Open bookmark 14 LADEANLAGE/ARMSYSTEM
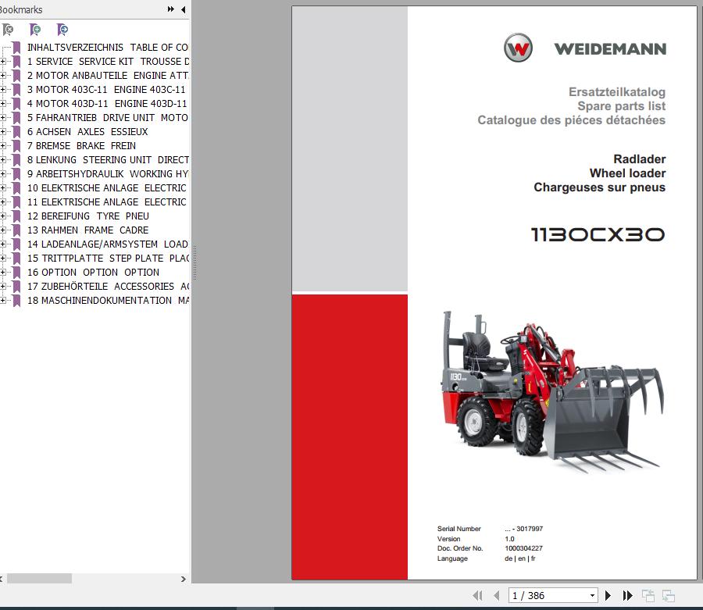The image size is (703, 610). point(108,244)
